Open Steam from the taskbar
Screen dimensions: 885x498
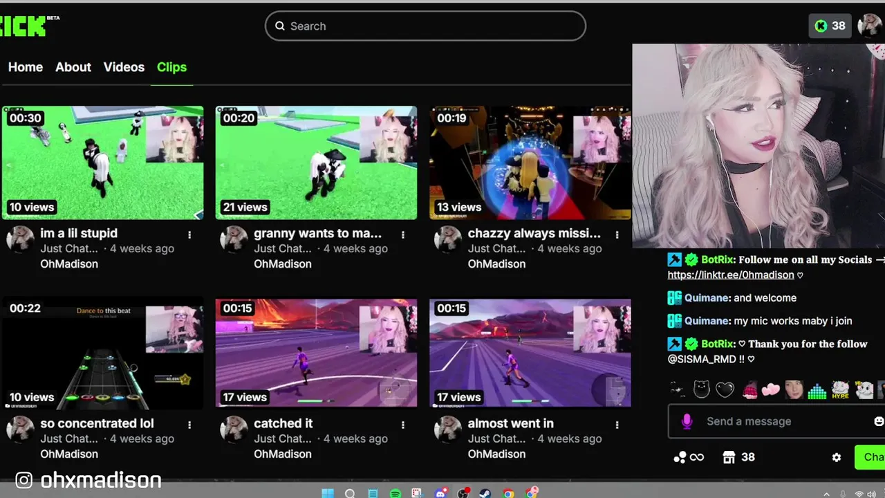485,493
